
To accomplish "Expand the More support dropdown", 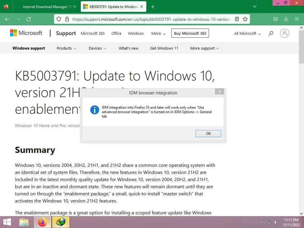I will pyautogui.click(x=205, y=48).
